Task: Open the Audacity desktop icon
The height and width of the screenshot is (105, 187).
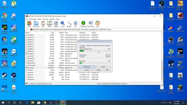Action: 171,28
